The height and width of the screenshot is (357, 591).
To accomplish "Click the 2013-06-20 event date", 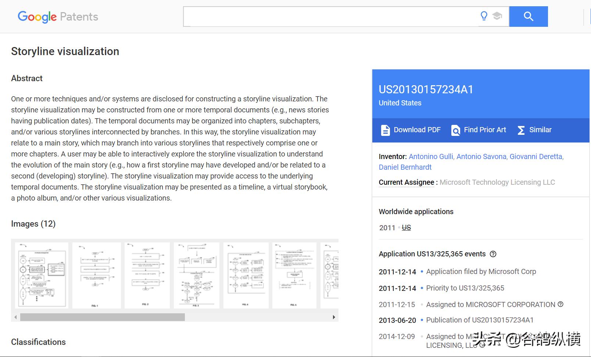I will (x=397, y=320).
